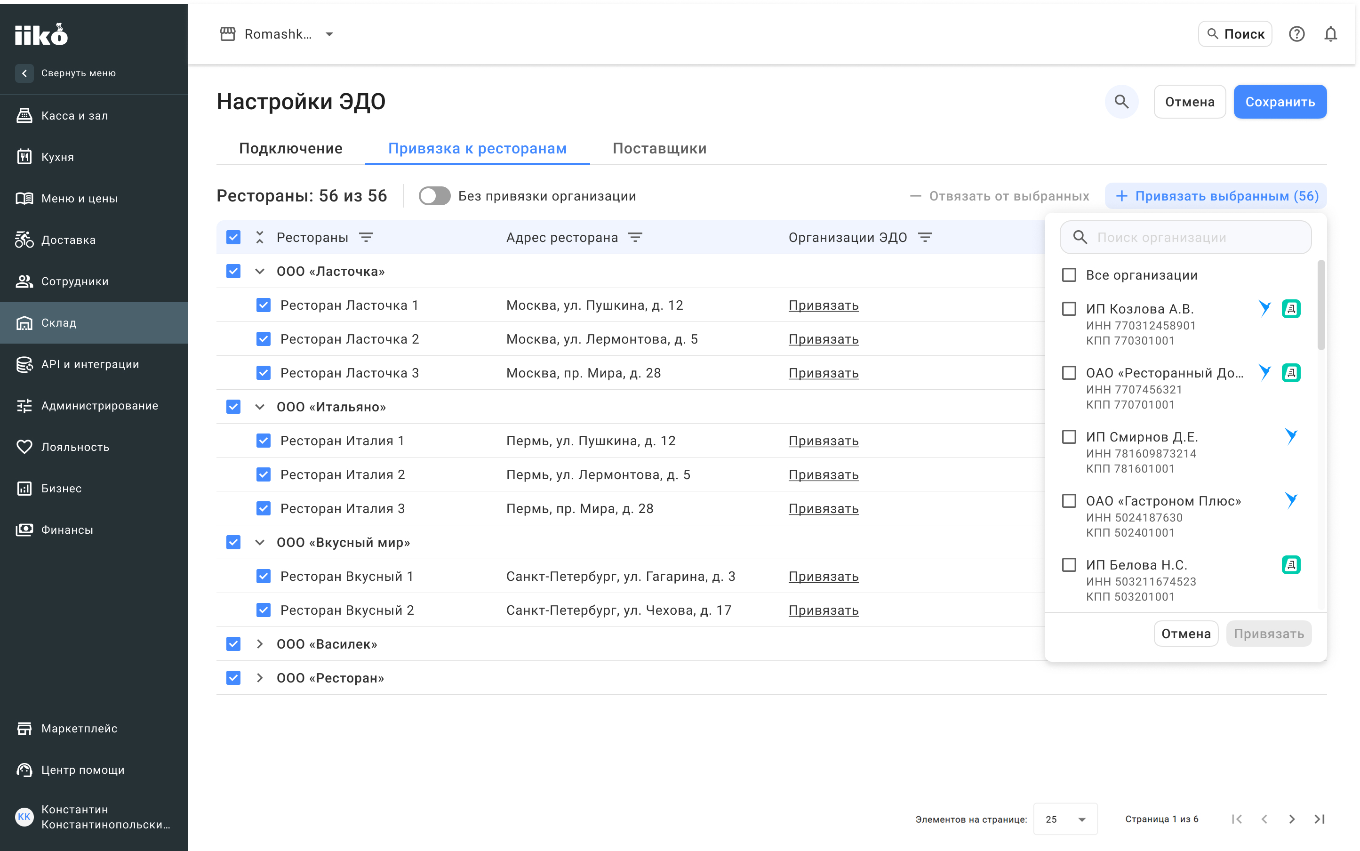Select ИП Смирнов Д.Е. checkbox
1360x851 pixels.
pos(1068,437)
